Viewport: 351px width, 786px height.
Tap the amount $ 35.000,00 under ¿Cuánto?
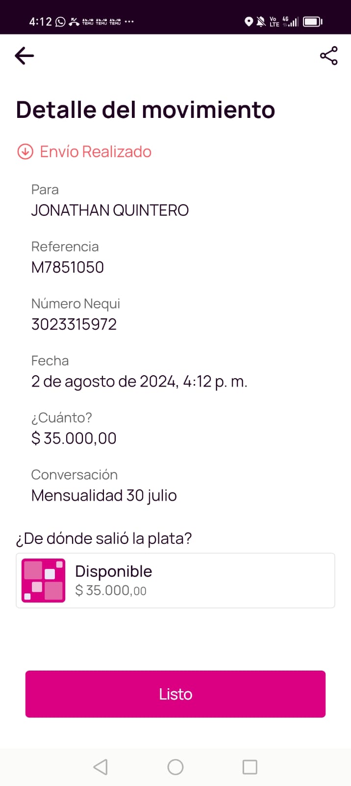pos(74,438)
